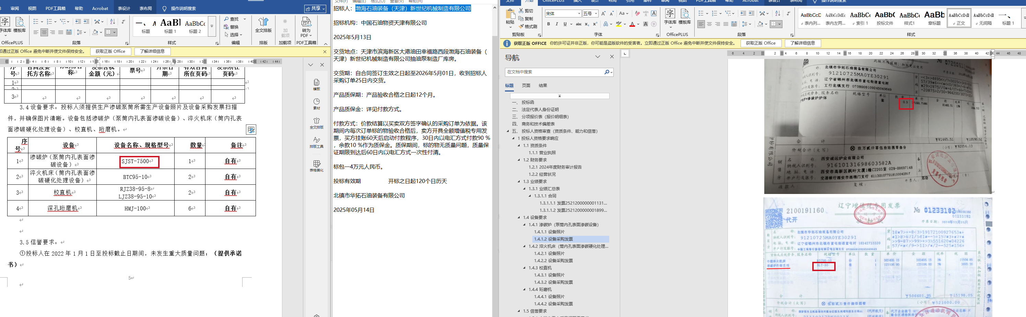Click 获取正版 Office in left window
The height and width of the screenshot is (317, 1026).
(x=110, y=51)
